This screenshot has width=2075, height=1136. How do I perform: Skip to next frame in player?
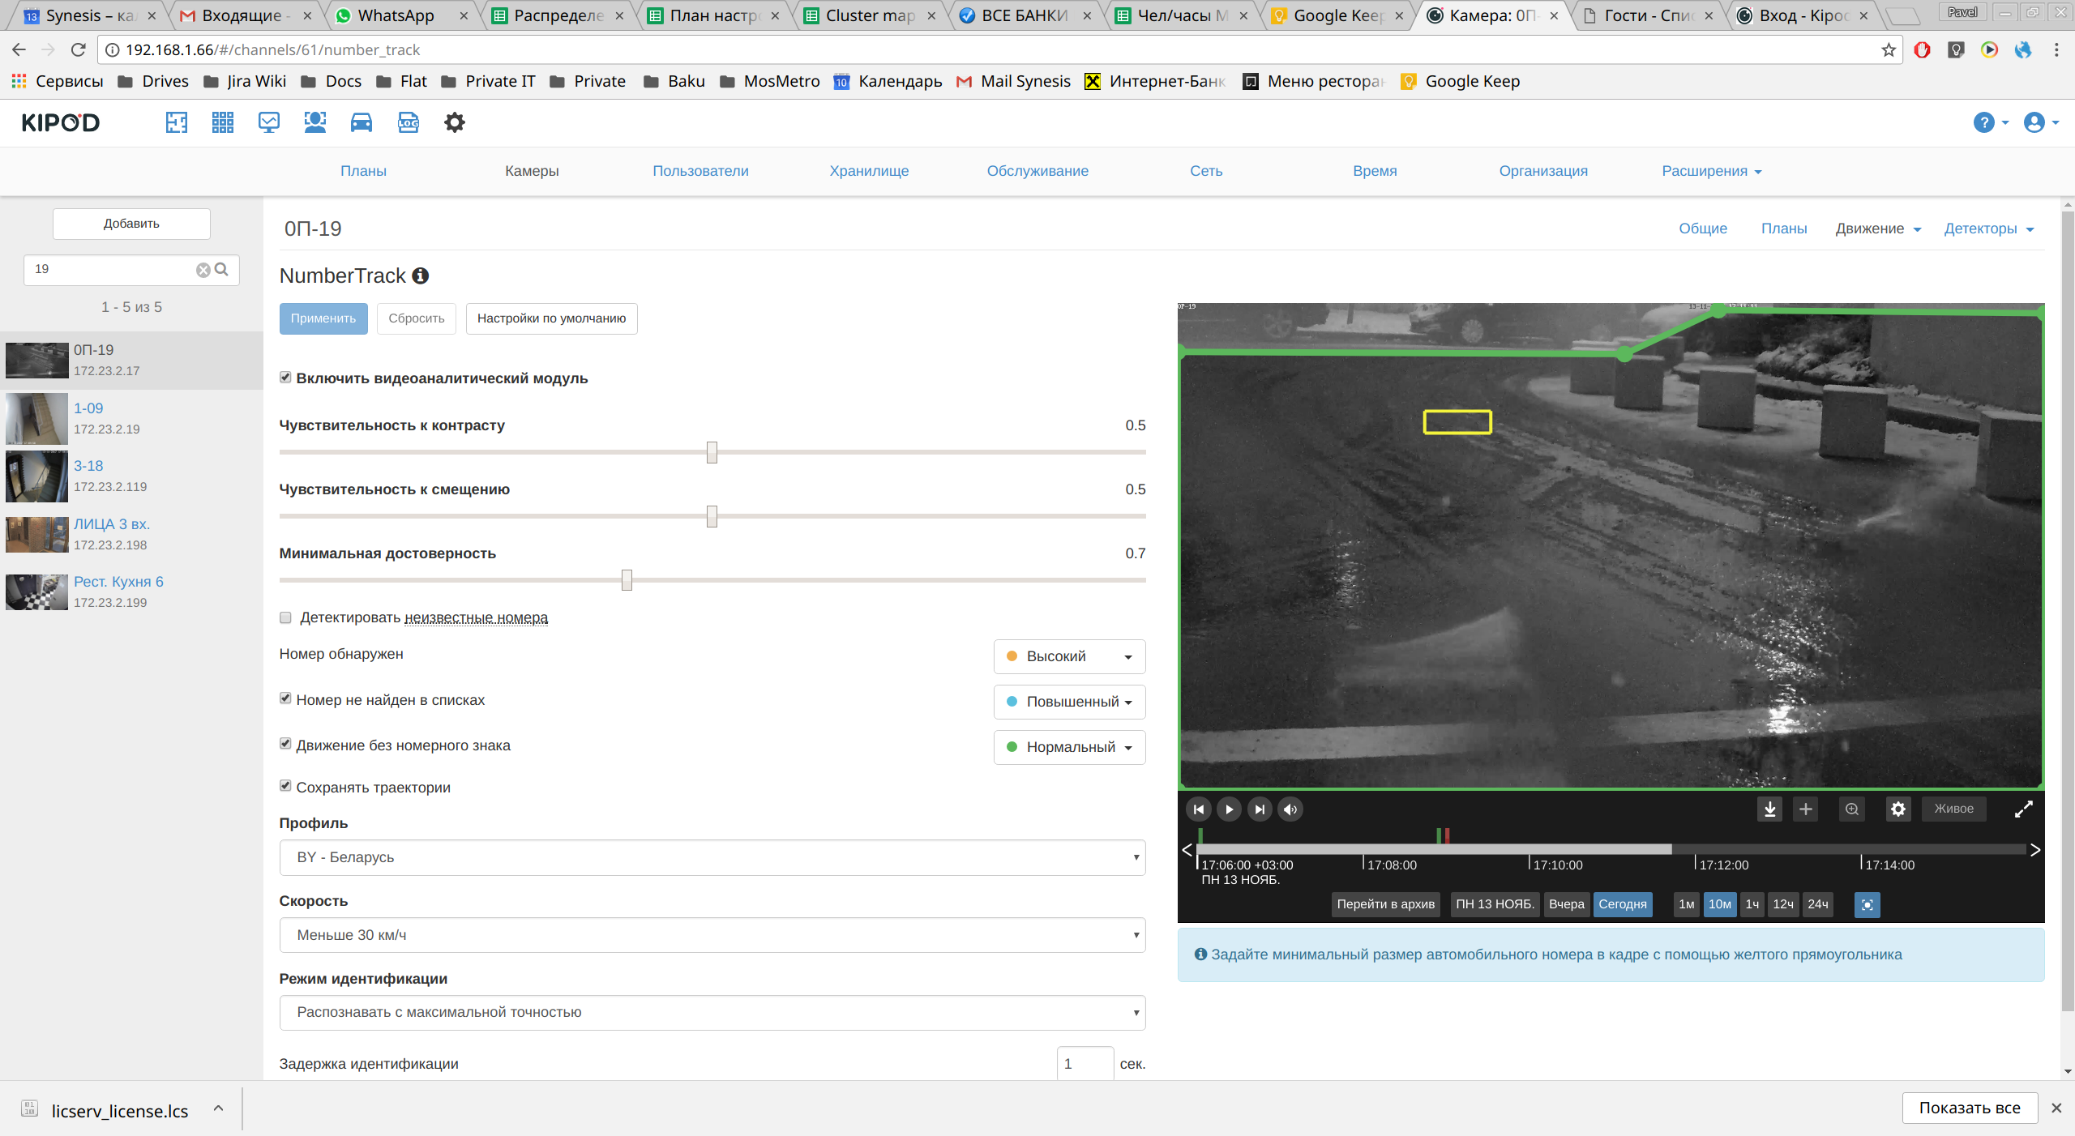pos(1260,809)
